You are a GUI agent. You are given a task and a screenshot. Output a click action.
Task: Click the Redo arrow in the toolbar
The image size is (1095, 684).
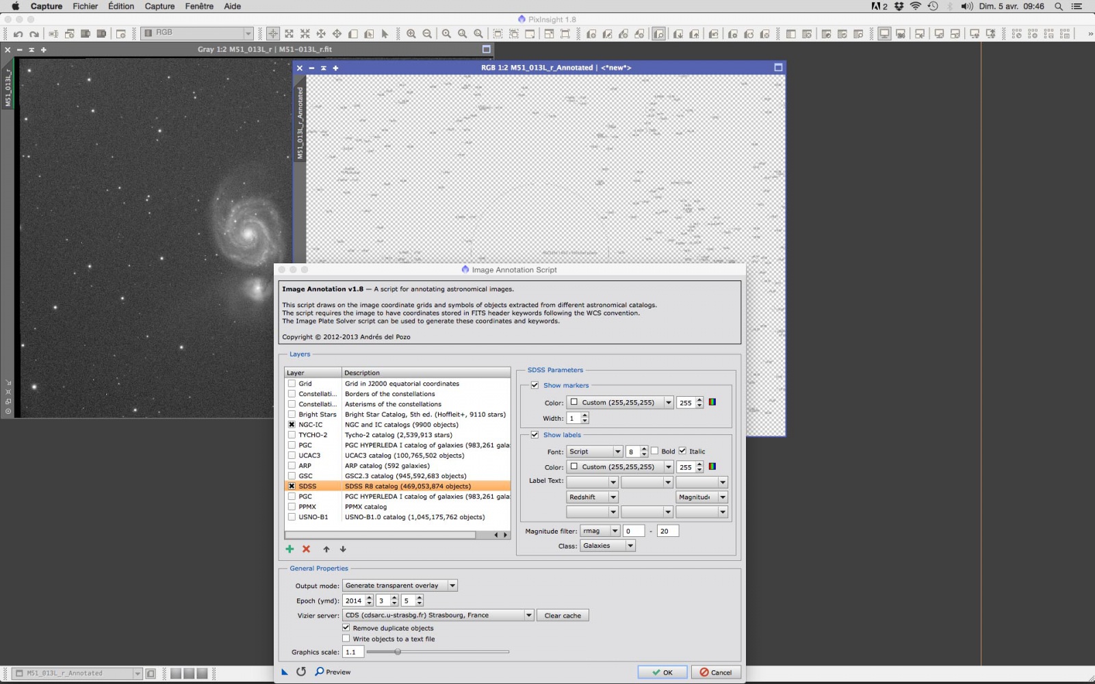point(34,34)
